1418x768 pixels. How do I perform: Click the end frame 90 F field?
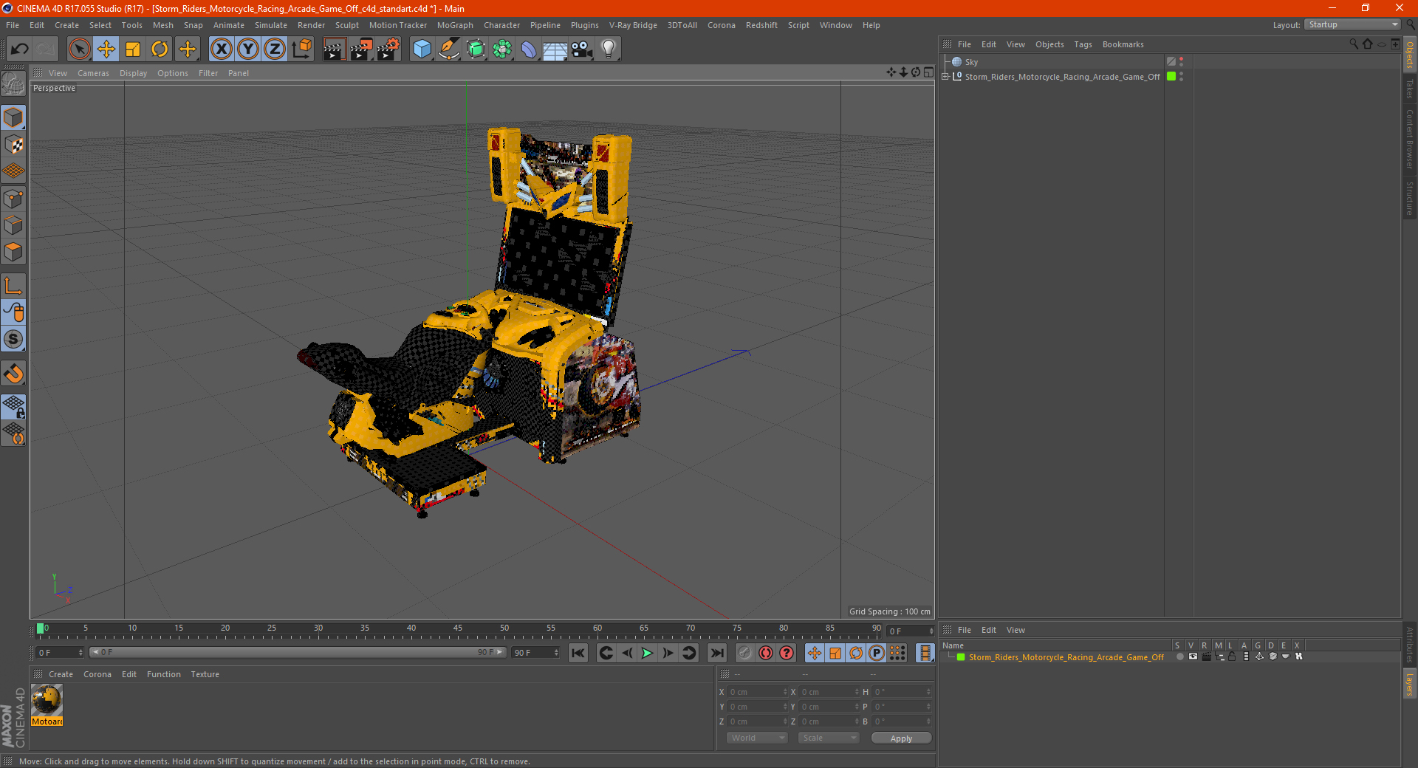click(x=535, y=653)
